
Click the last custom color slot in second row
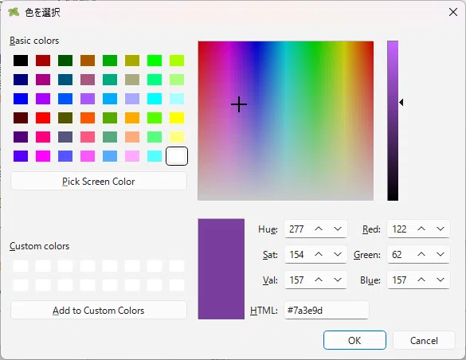pos(177,285)
